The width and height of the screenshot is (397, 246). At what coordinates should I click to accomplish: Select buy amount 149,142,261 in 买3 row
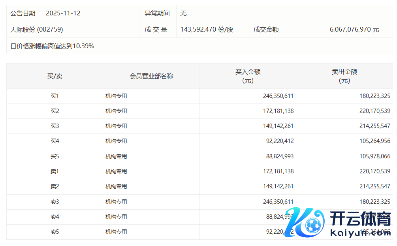click(x=278, y=126)
